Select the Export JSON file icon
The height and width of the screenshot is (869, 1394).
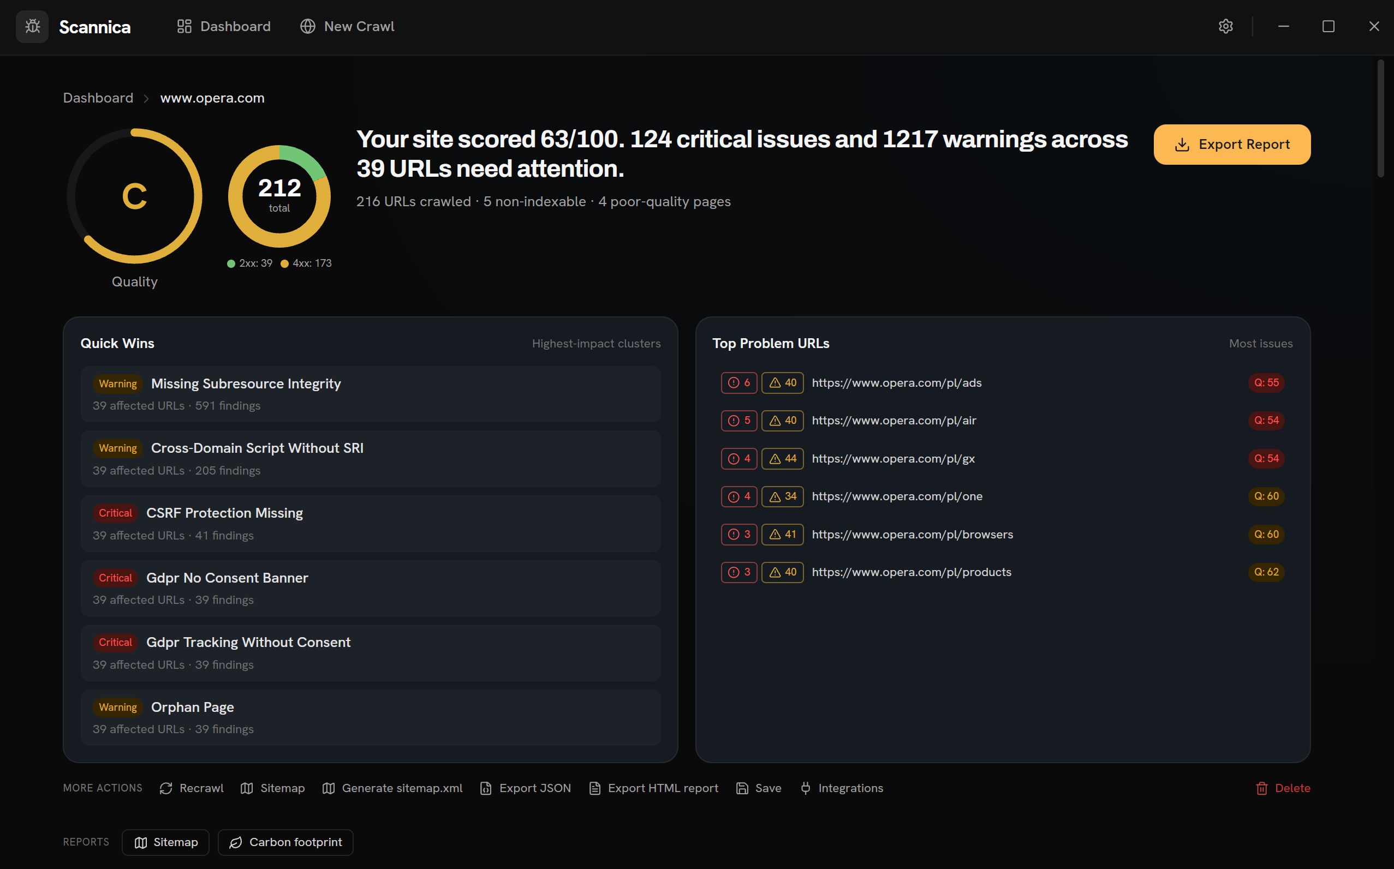click(486, 788)
